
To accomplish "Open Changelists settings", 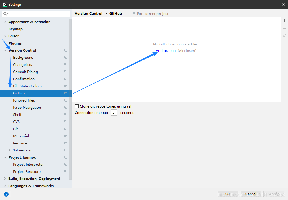I will (23, 65).
